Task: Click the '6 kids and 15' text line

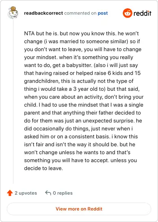Action: (82, 73)
